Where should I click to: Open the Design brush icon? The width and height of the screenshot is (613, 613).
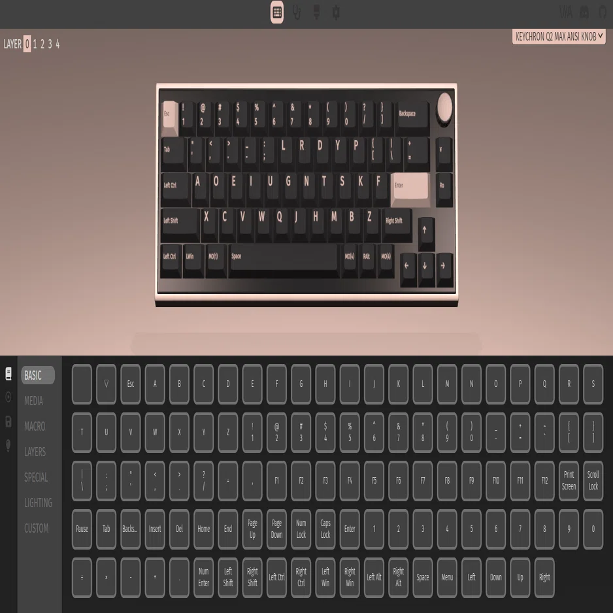pos(317,12)
